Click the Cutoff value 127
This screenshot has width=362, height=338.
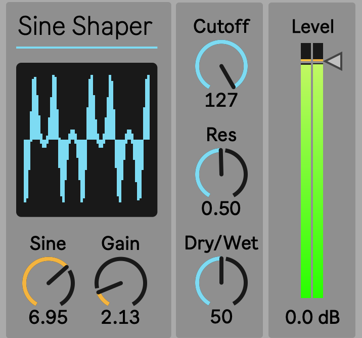[x=221, y=100]
